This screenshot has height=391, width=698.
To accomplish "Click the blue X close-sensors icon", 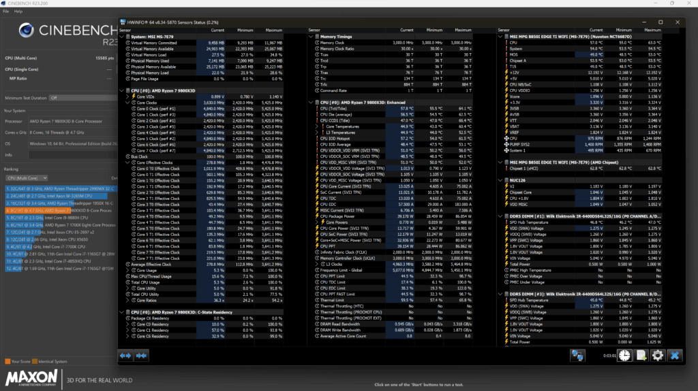I will 675,356.
